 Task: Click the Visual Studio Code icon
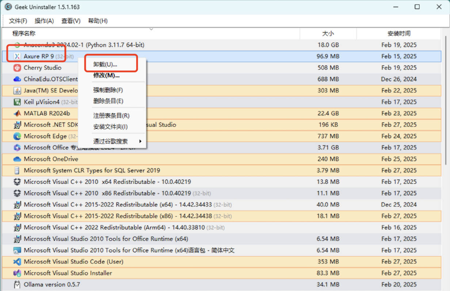click(17, 261)
